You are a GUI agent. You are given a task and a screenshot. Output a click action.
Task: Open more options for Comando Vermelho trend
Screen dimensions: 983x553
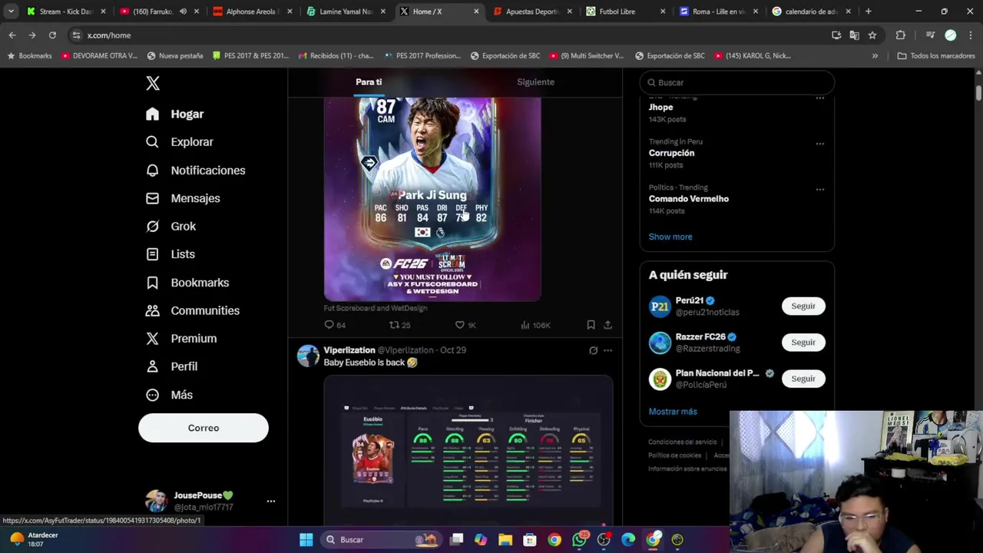[819, 189]
